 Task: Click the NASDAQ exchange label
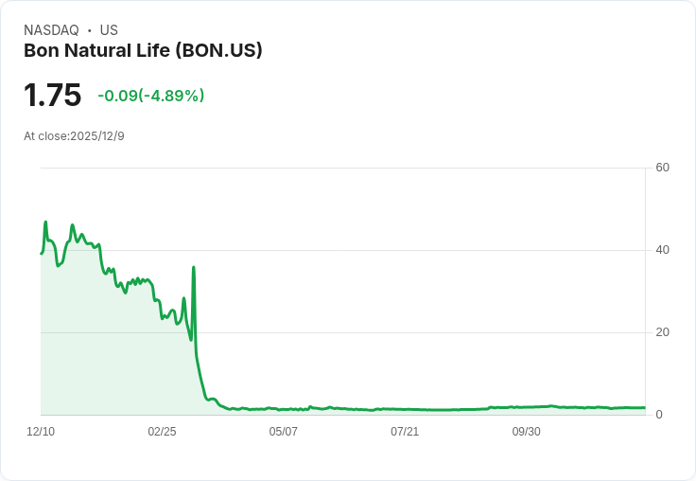point(51,30)
